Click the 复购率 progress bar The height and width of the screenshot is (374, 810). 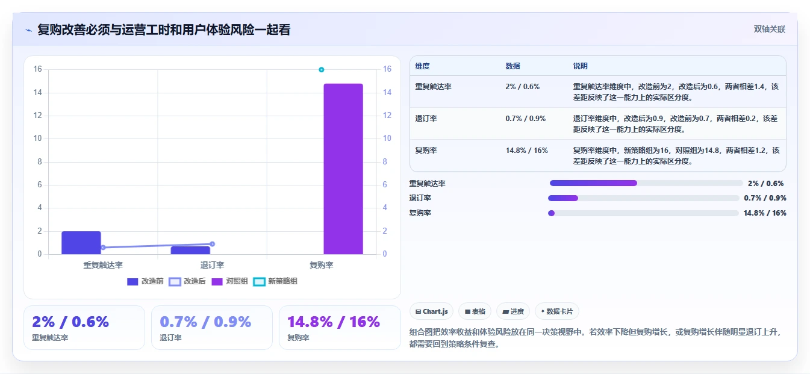point(643,213)
